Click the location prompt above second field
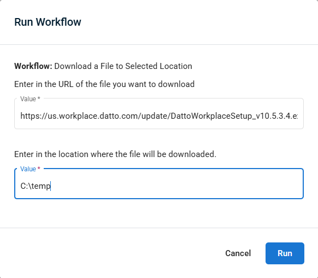 click(x=115, y=154)
